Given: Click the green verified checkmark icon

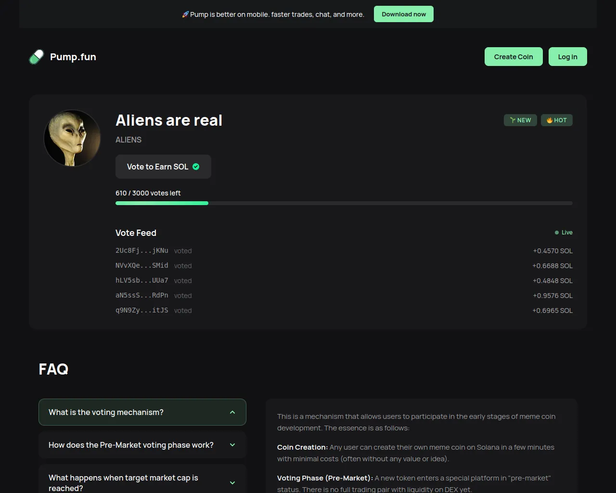Looking at the screenshot, I should (196, 167).
